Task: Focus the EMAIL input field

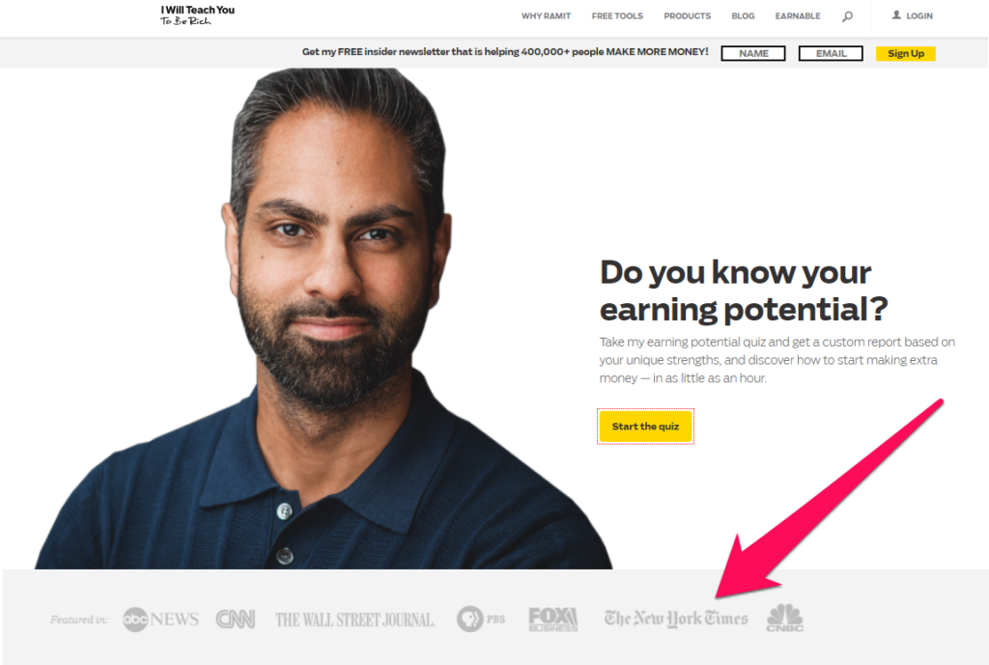Action: coord(831,54)
